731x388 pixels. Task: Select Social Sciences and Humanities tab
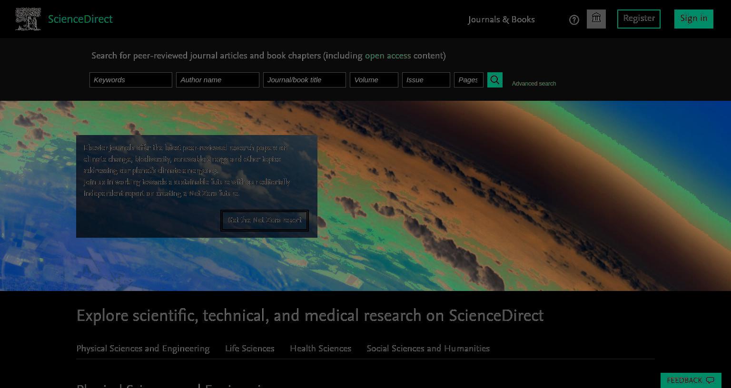(x=428, y=349)
